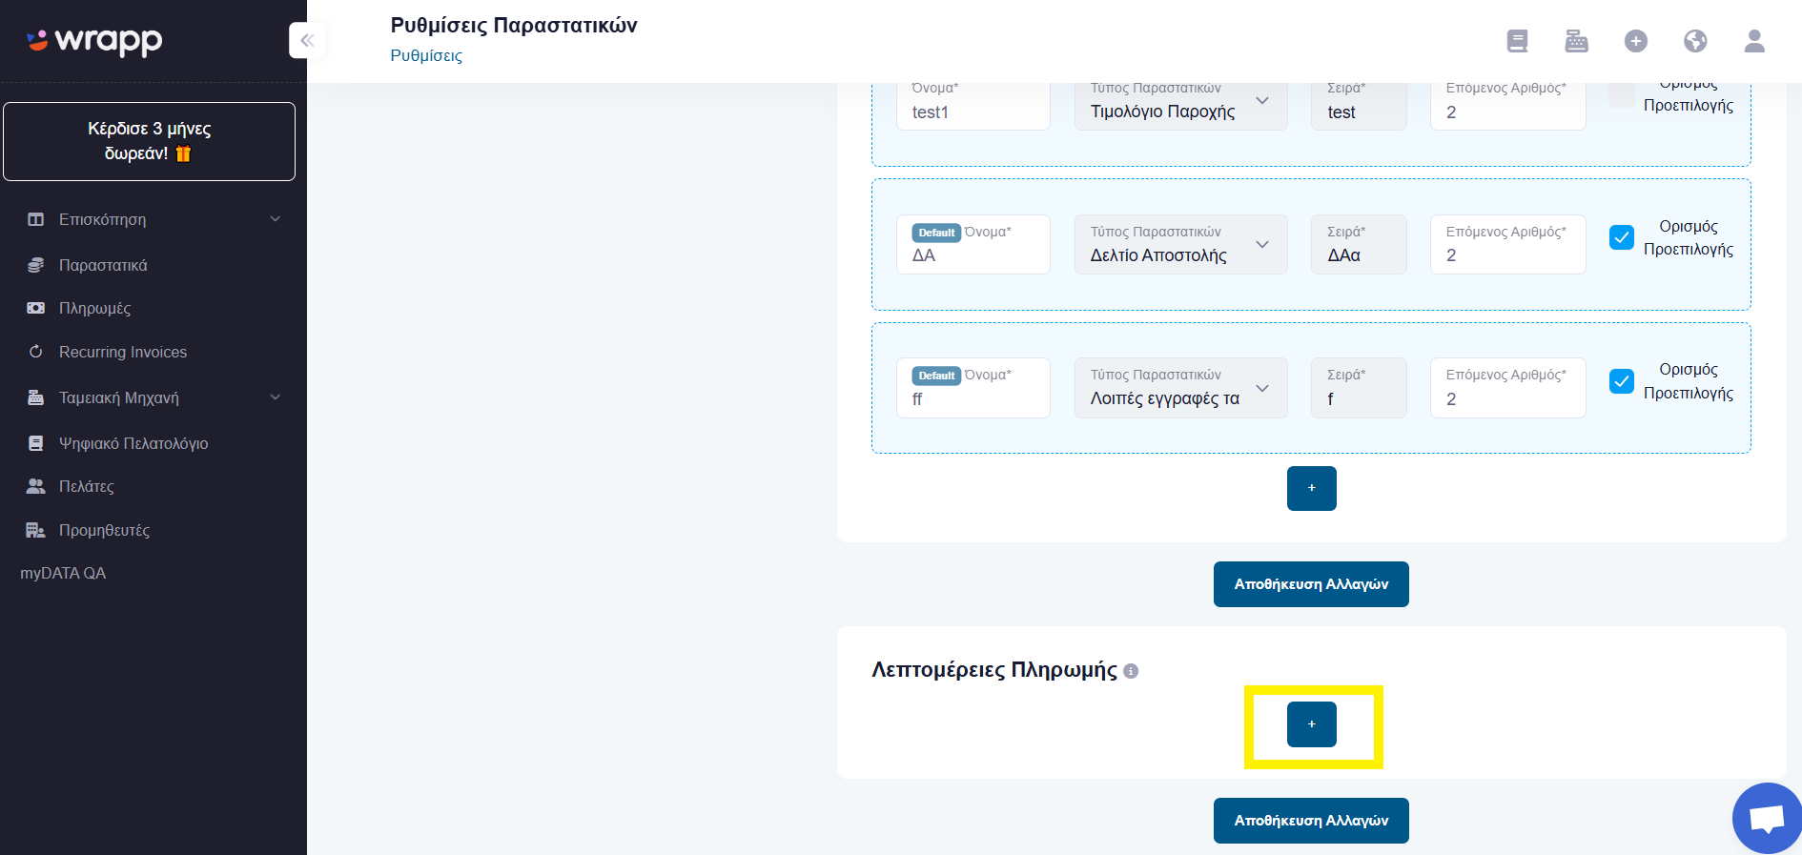Click Κέρδισε 3 μήνες δωρεάν banner
This screenshot has height=855, width=1802.
(x=149, y=141)
